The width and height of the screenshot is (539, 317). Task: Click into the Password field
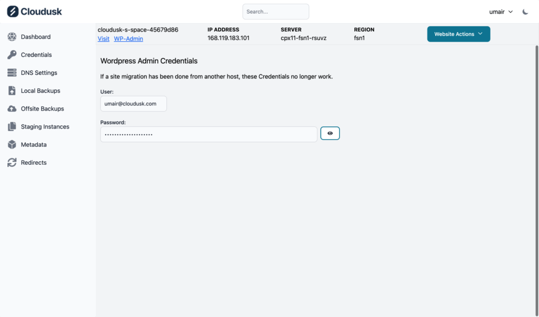tap(208, 134)
